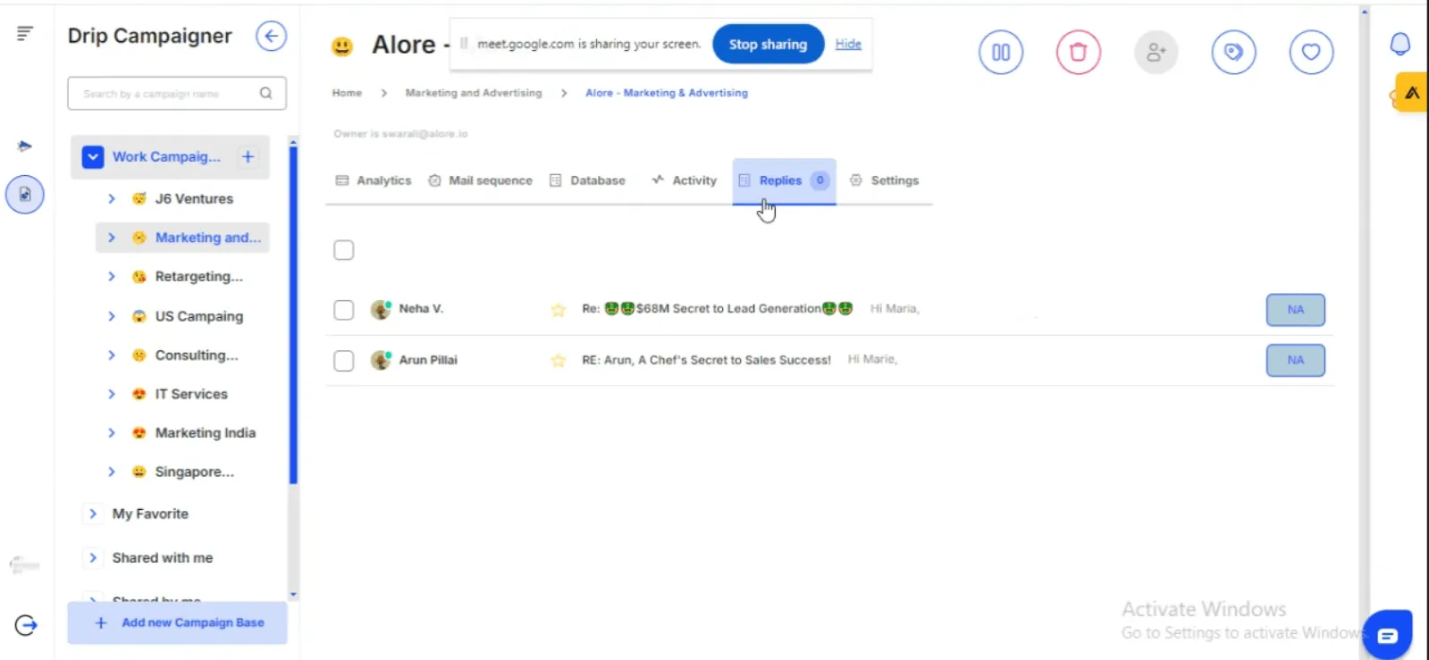The width and height of the screenshot is (1429, 660).
Task: Click Stop sharing button
Action: pos(768,45)
